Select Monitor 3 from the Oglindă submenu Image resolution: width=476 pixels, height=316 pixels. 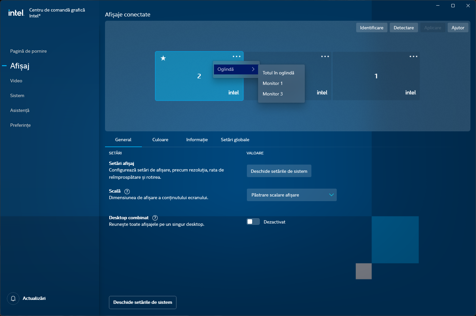[273, 94]
